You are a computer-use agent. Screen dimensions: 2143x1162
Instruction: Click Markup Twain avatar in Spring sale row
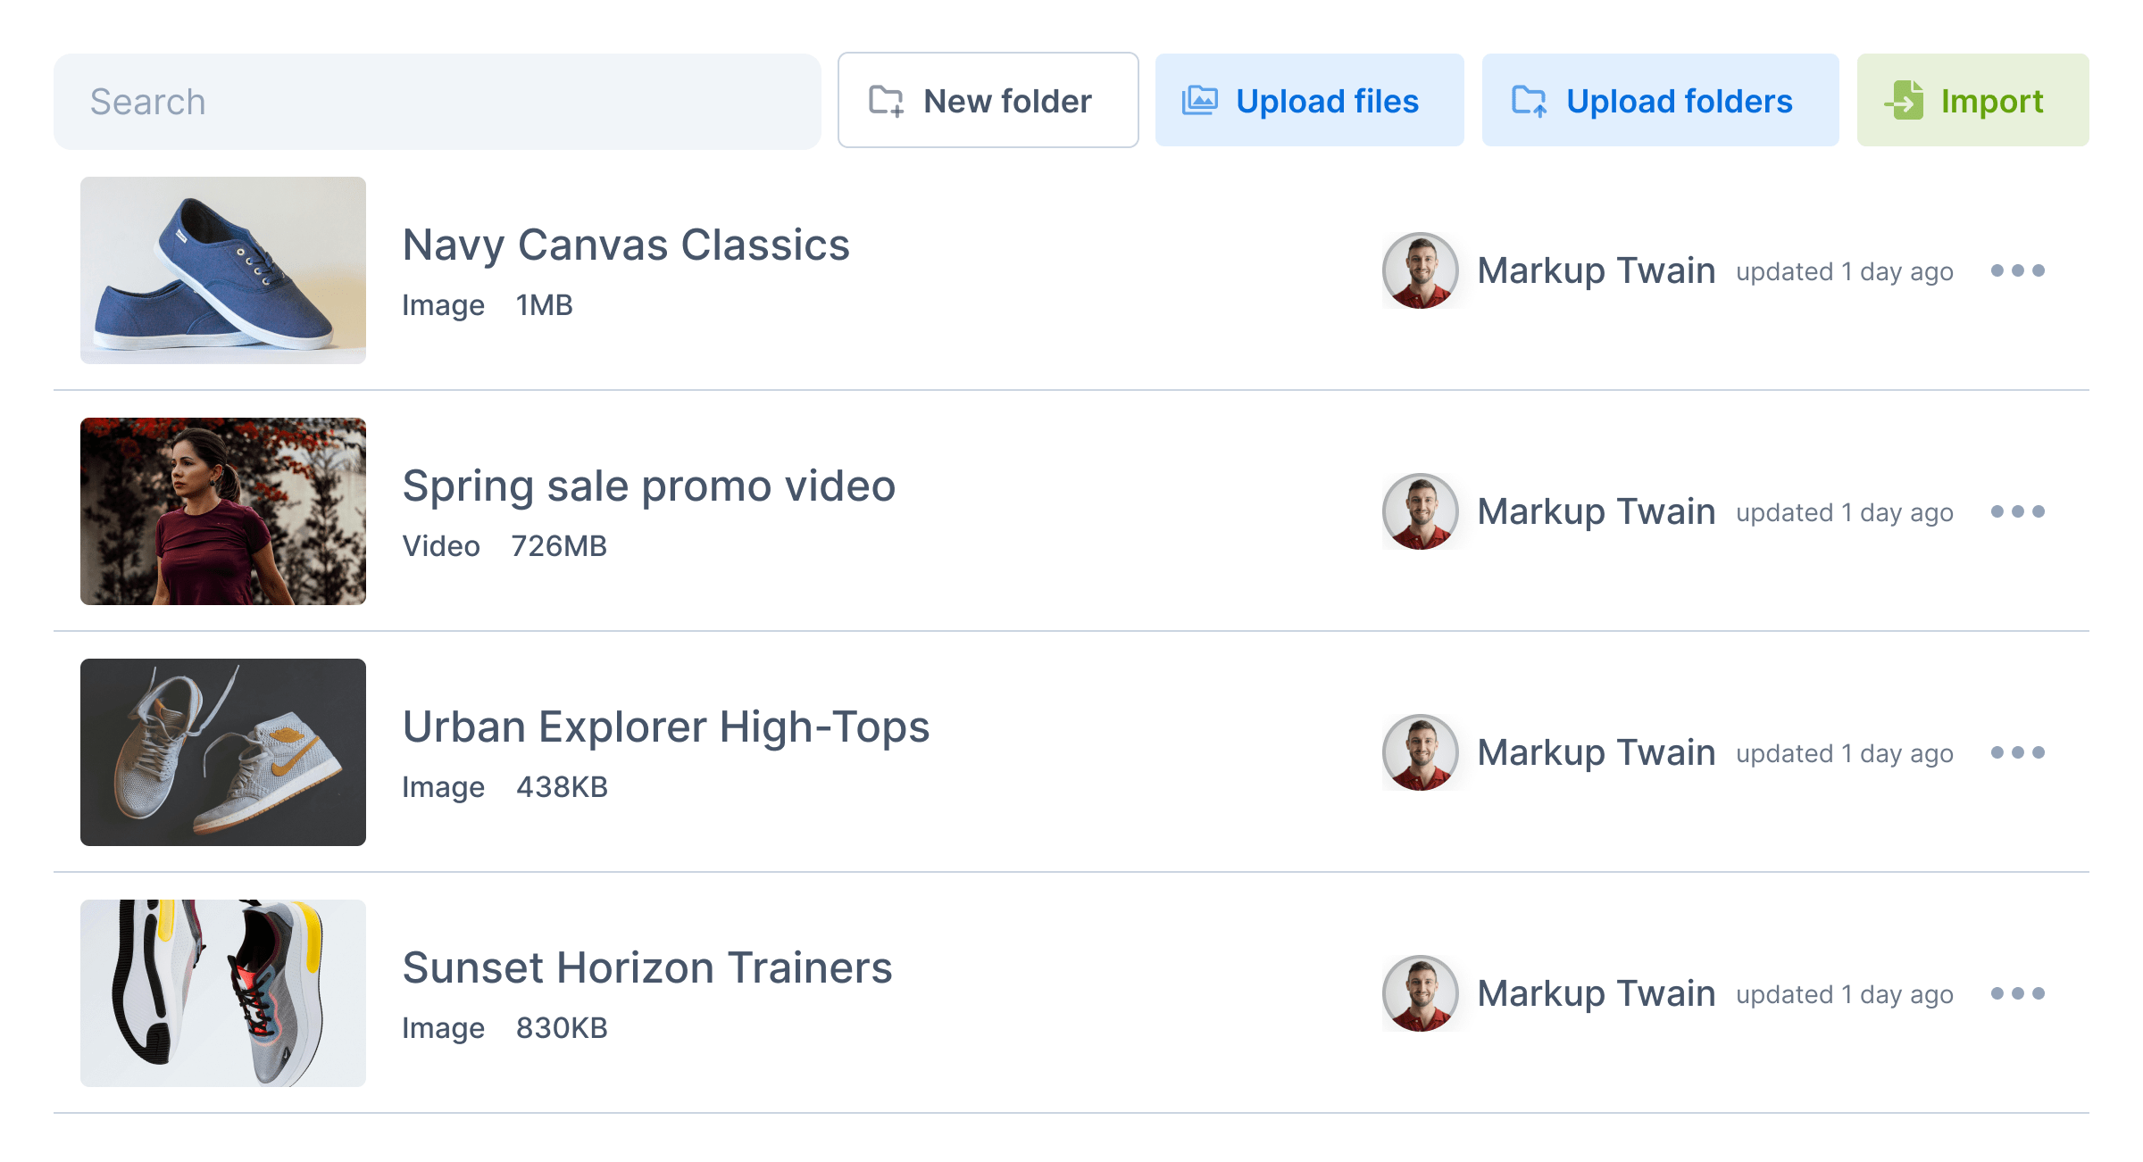click(1421, 511)
